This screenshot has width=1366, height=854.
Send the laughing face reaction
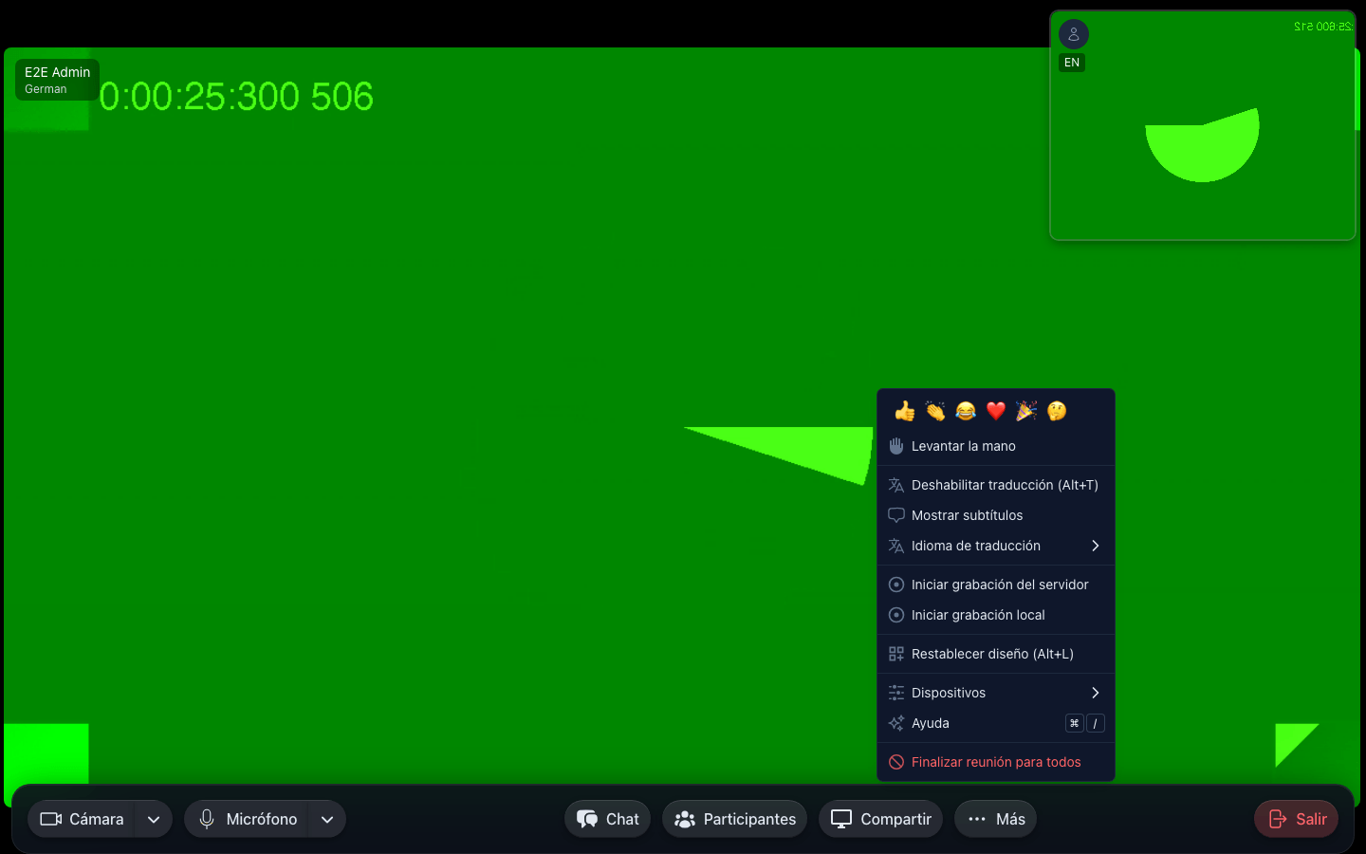click(x=966, y=411)
